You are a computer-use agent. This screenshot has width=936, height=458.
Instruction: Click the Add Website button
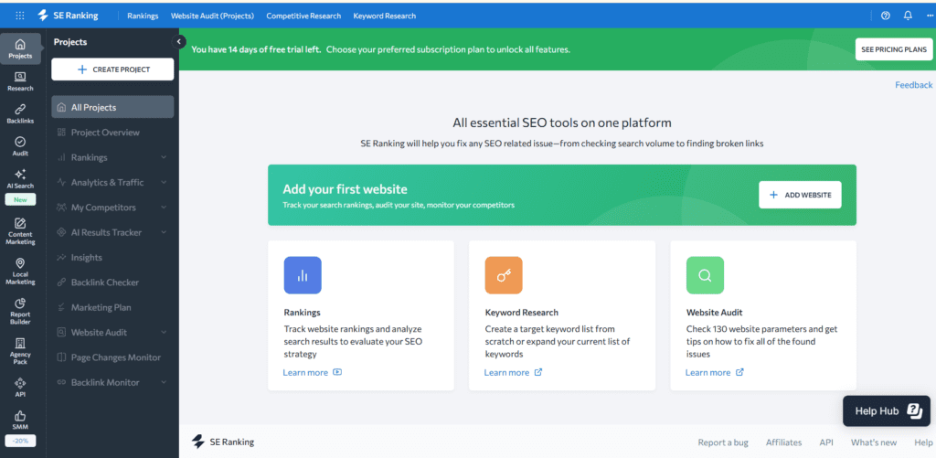point(800,195)
